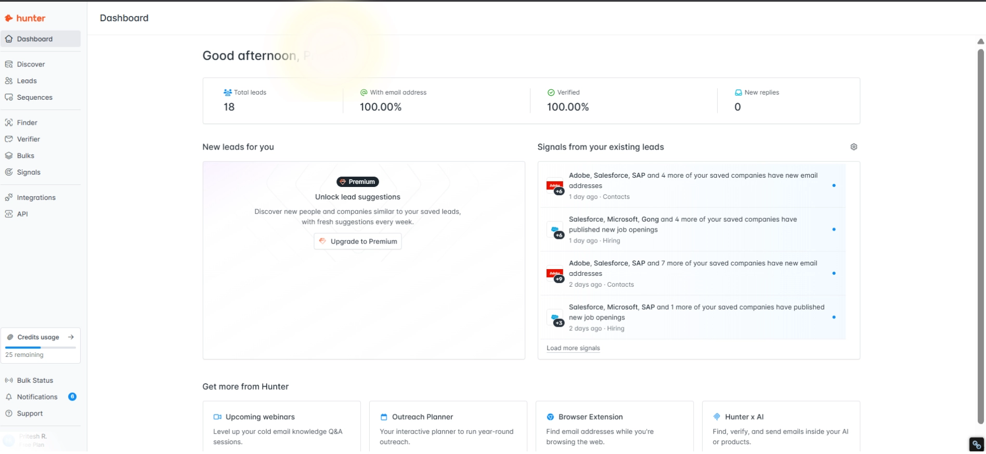
Task: Open the Outreach Planner card
Action: click(448, 427)
